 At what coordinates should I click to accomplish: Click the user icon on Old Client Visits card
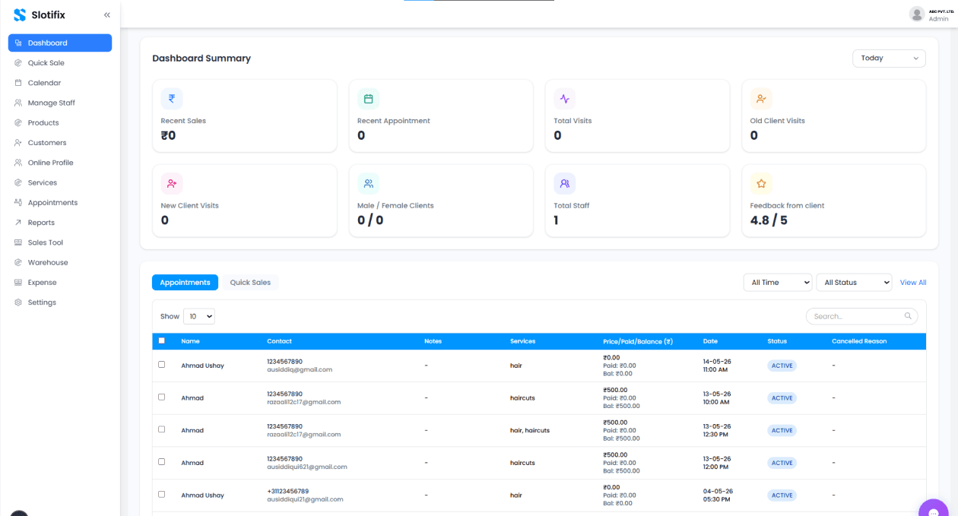(x=761, y=99)
